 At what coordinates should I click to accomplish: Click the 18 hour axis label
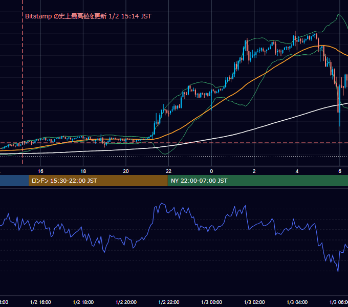[83, 171]
